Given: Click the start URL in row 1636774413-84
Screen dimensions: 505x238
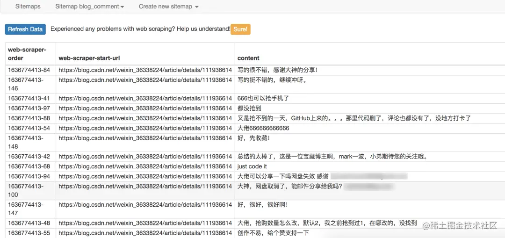Looking at the screenshot, I should click(145, 70).
